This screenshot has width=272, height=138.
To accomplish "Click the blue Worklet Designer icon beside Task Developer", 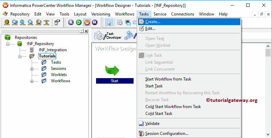I will pyautogui.click(x=130, y=35).
